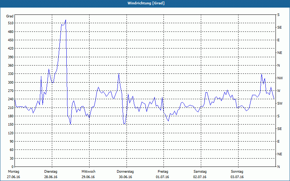Click the 30 axis value

(x=12, y=159)
